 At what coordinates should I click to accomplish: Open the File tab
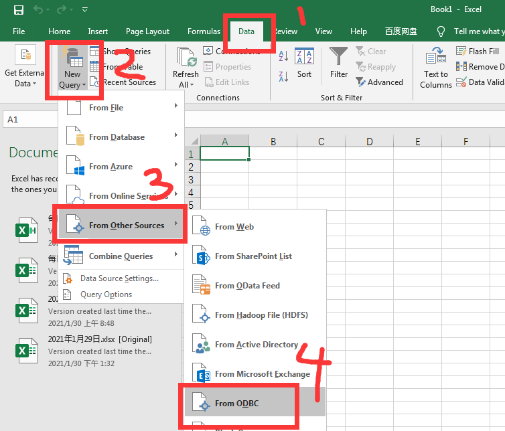pos(19,31)
